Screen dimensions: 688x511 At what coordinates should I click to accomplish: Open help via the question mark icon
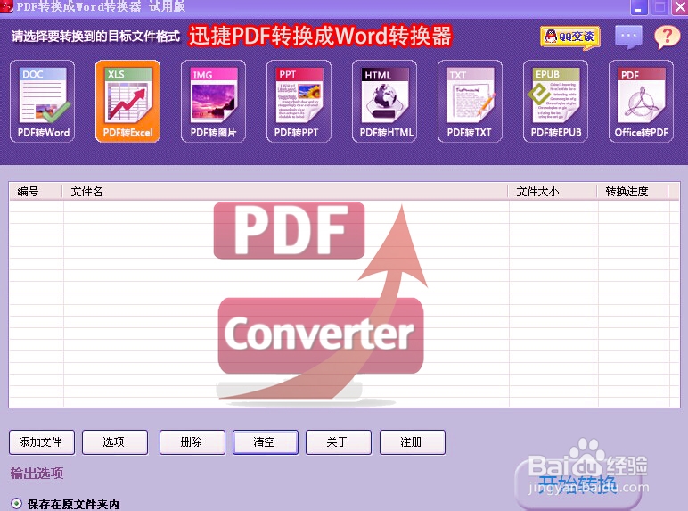pos(667,37)
